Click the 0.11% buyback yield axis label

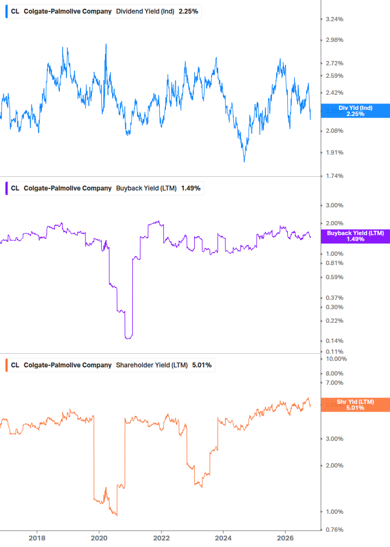pyautogui.click(x=335, y=352)
